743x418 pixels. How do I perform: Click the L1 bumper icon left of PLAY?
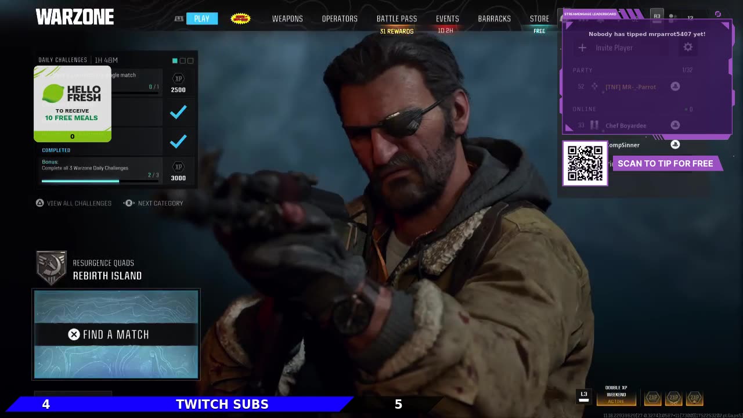[179, 19]
